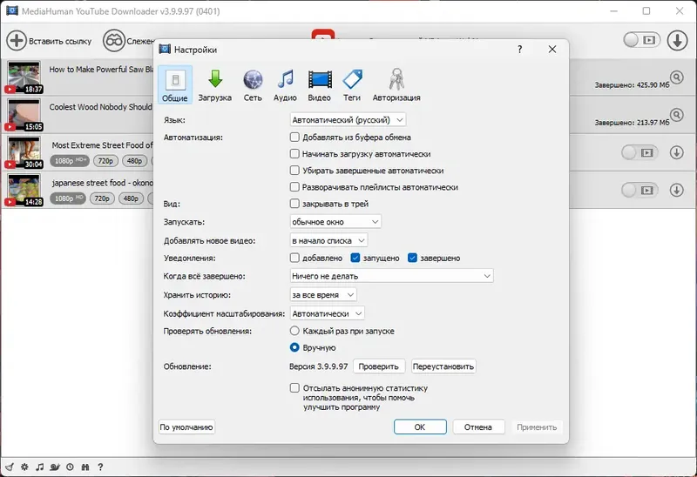Click thumbnail of japanese street food video
The height and width of the screenshot is (477, 697).
[x=24, y=190]
